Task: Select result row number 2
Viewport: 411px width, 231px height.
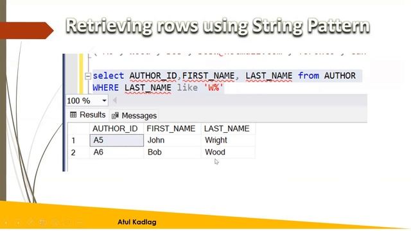Action: 78,153
